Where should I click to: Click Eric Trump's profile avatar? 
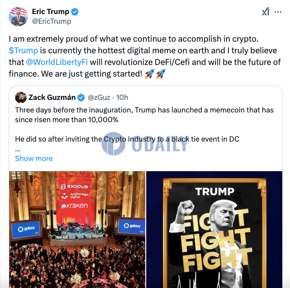[x=18, y=16]
